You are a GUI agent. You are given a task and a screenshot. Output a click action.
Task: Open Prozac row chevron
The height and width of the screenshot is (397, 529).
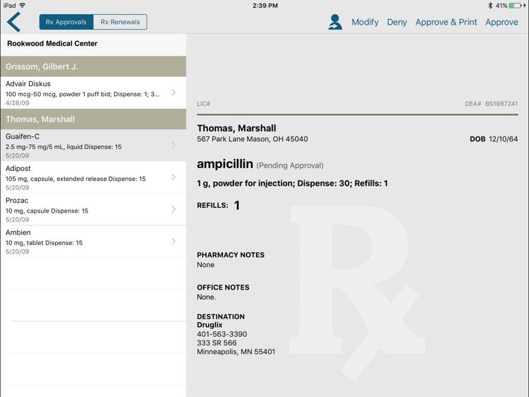click(x=174, y=209)
